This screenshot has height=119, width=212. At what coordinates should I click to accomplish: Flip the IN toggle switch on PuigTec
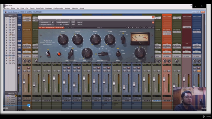tap(48, 54)
